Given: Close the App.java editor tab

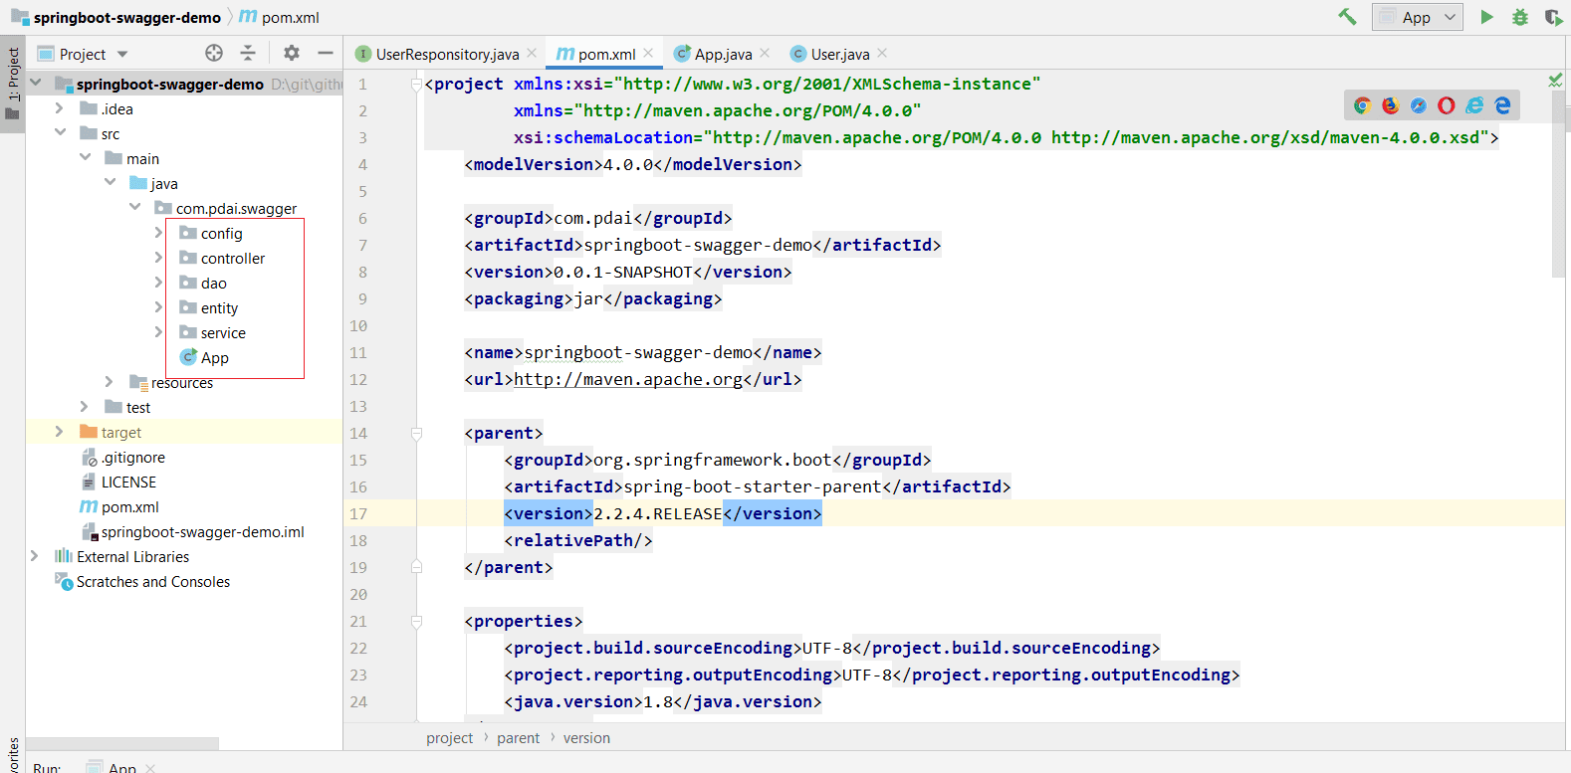Looking at the screenshot, I should coord(765,54).
